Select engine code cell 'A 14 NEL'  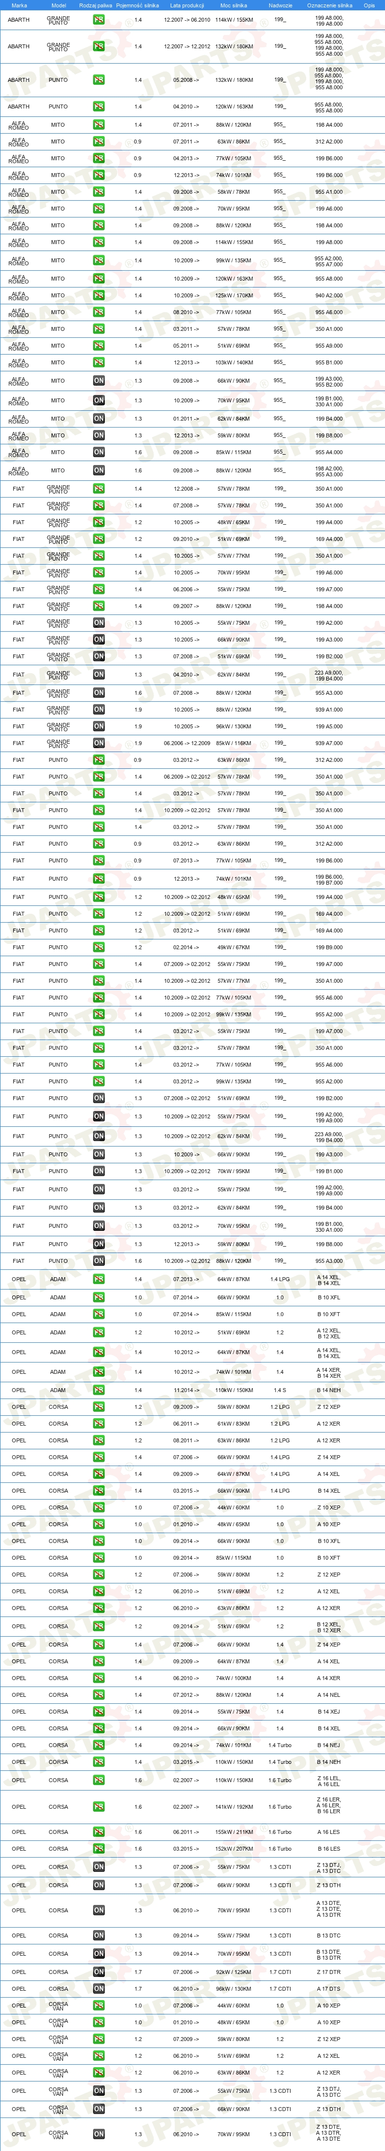329,1695
